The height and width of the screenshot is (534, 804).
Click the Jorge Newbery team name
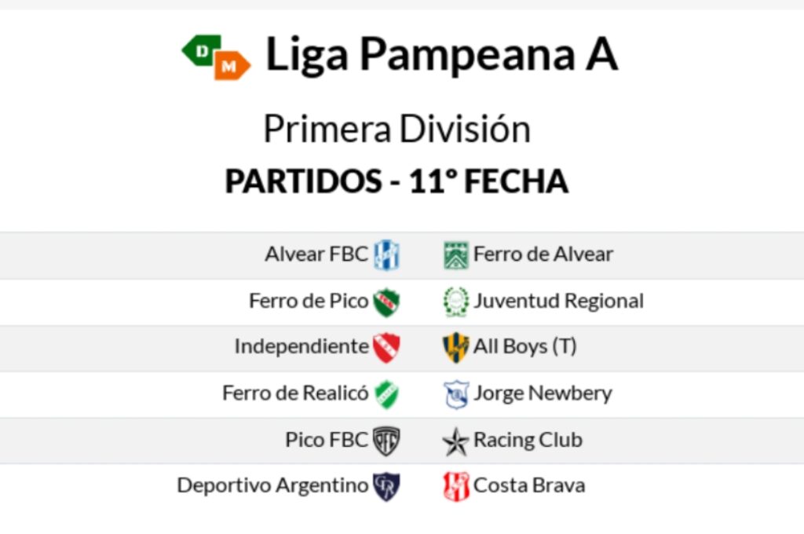pos(543,393)
